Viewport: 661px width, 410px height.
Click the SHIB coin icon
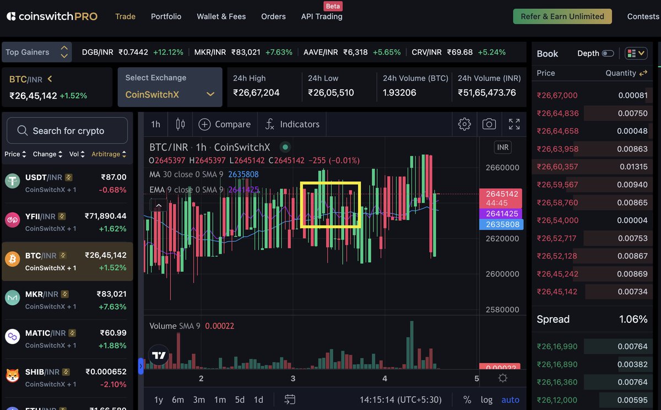click(x=13, y=376)
